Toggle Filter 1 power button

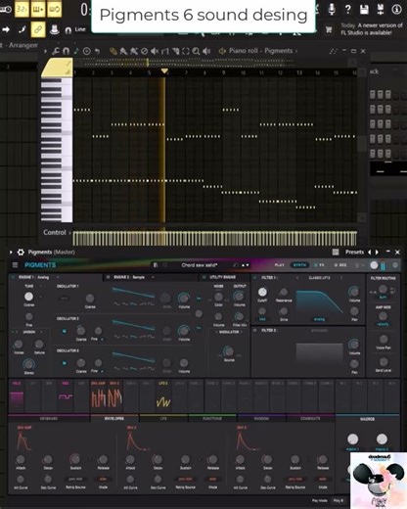click(x=255, y=277)
